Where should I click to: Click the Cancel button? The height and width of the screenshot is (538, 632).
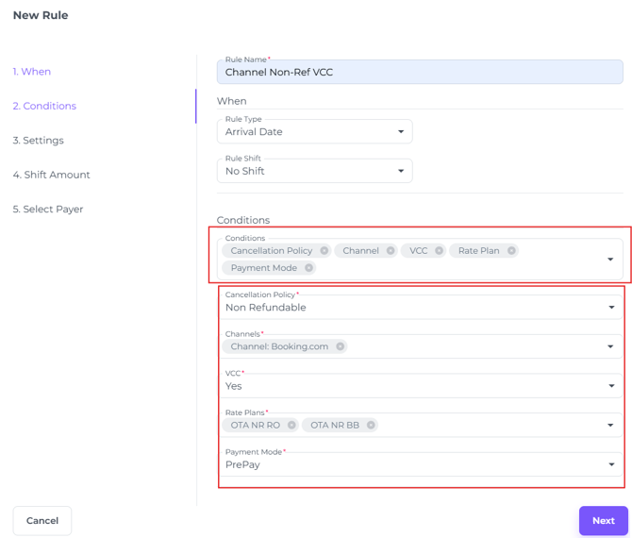(42, 521)
